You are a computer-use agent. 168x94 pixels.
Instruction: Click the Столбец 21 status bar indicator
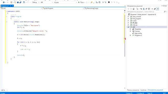pos(140,93)
